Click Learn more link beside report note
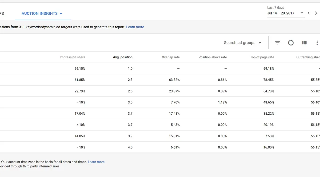The height and width of the screenshot is (177, 320). [x=135, y=27]
